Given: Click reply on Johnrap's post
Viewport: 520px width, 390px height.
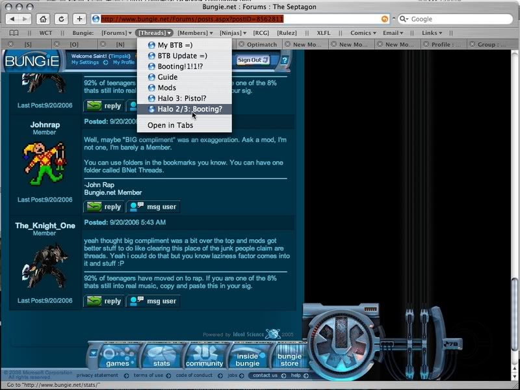Looking at the screenshot, I should 104,207.
